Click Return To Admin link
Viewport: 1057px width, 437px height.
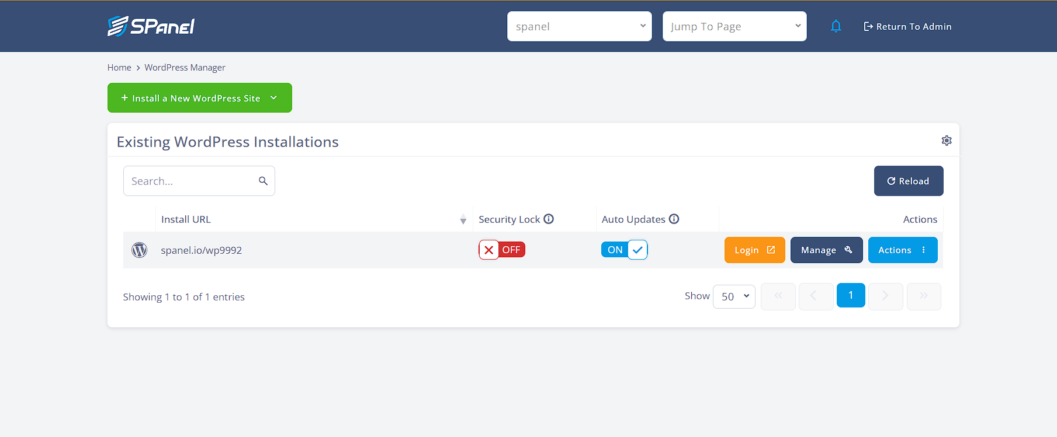click(907, 26)
